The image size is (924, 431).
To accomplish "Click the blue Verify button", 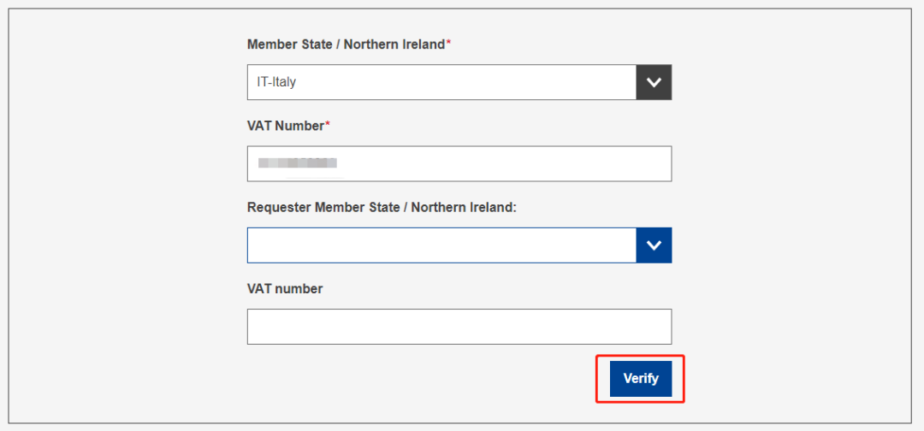I will point(640,379).
